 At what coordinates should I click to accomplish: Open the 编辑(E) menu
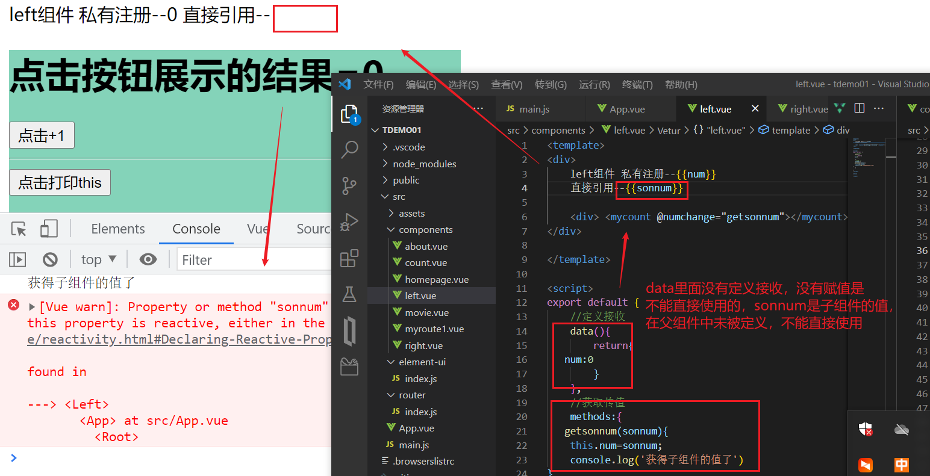click(x=421, y=84)
